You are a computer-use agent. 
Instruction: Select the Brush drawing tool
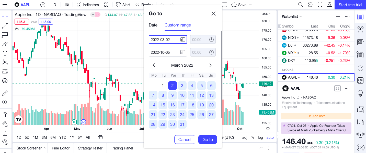click(x=5, y=44)
